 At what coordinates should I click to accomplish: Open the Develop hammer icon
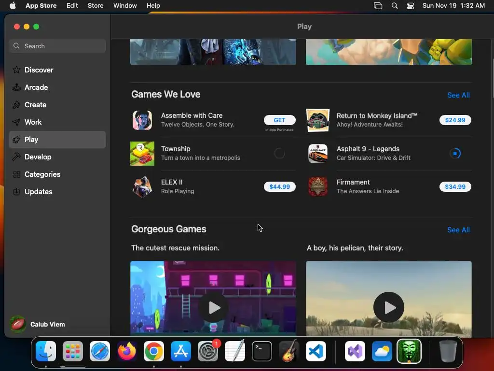[x=16, y=157]
